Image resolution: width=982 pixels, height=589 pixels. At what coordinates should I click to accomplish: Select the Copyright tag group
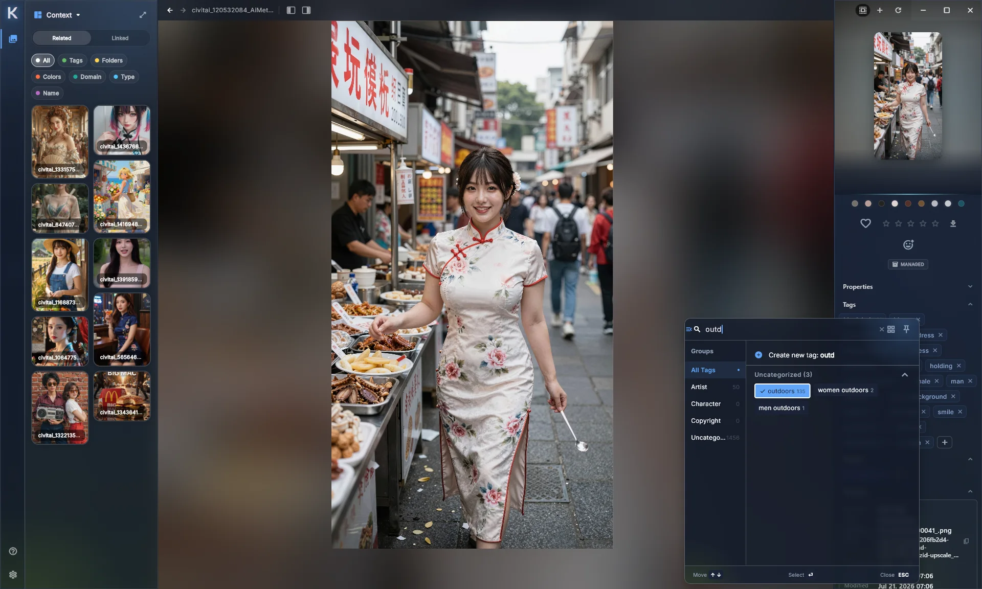point(715,421)
